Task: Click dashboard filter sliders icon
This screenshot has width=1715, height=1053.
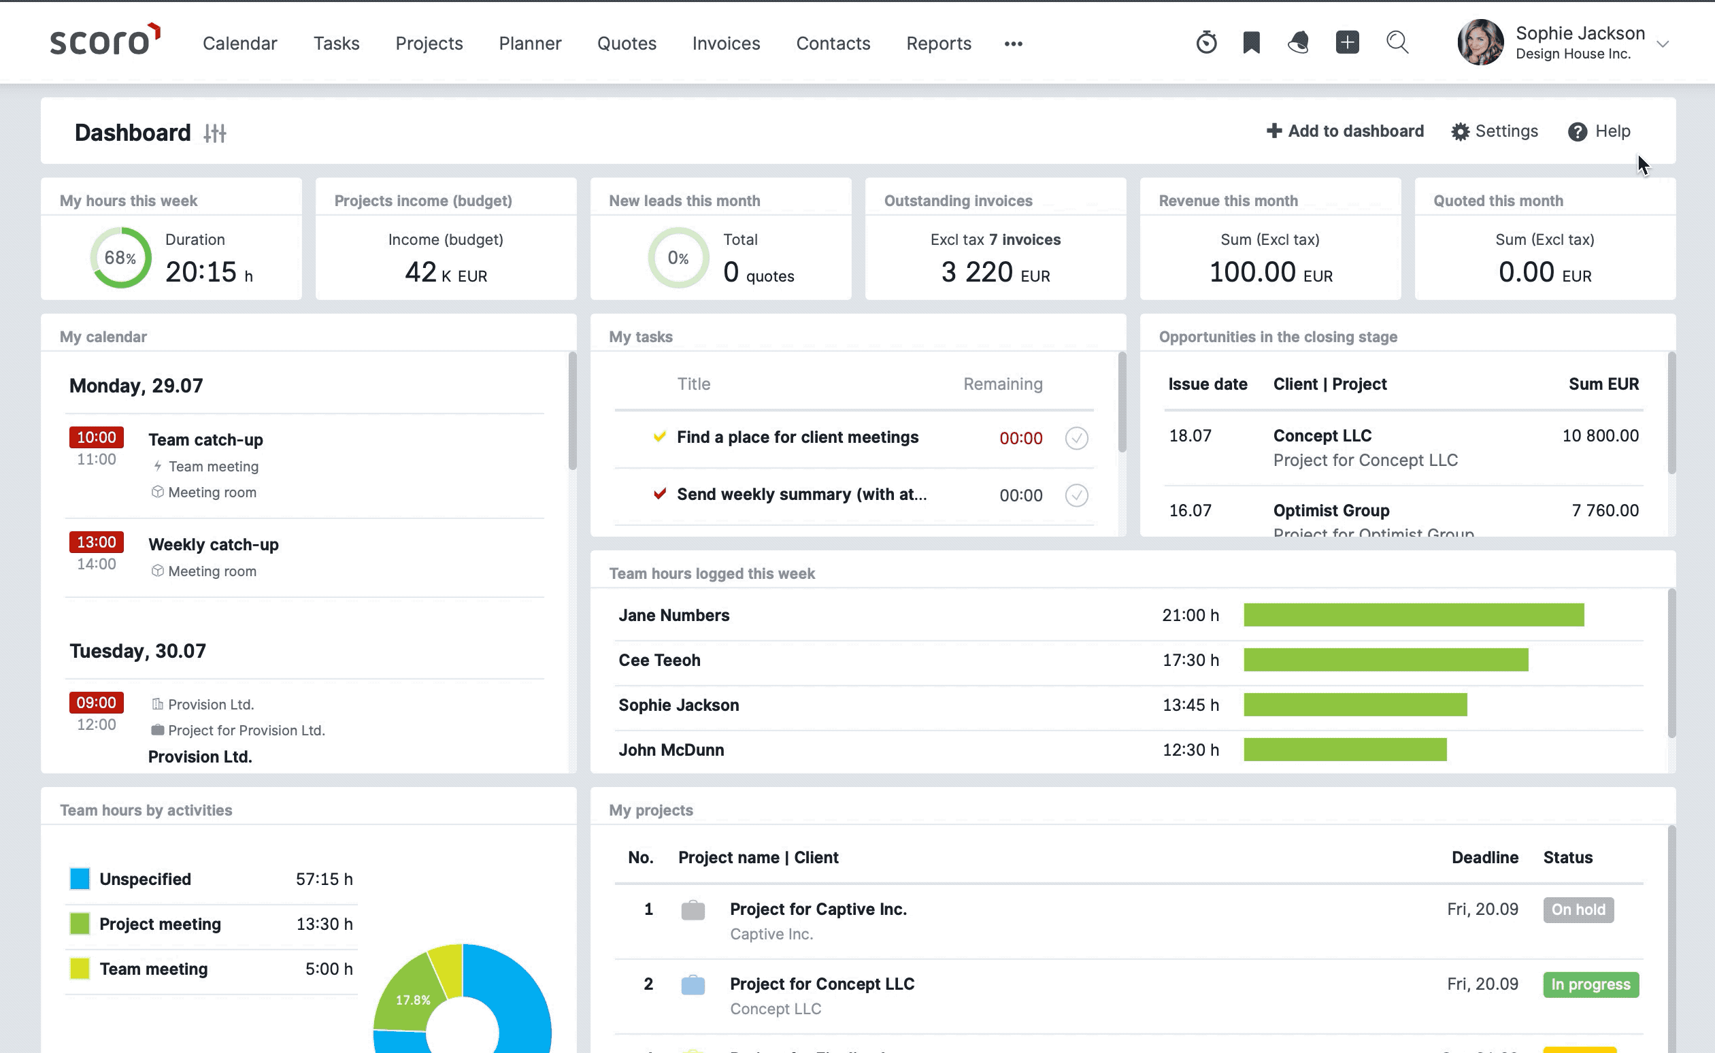Action: click(214, 133)
